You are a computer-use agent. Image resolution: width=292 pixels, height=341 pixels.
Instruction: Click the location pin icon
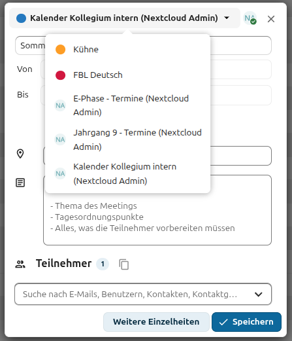(20, 154)
